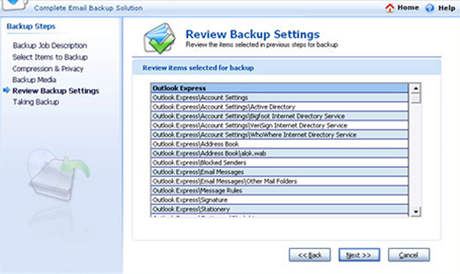Go to the Select Items to Backup step

tap(50, 57)
